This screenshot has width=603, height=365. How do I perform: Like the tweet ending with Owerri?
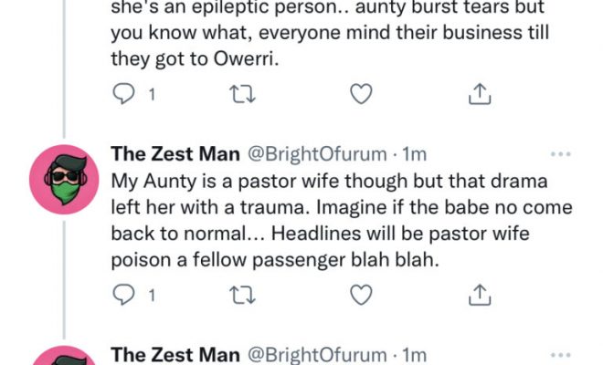click(362, 93)
